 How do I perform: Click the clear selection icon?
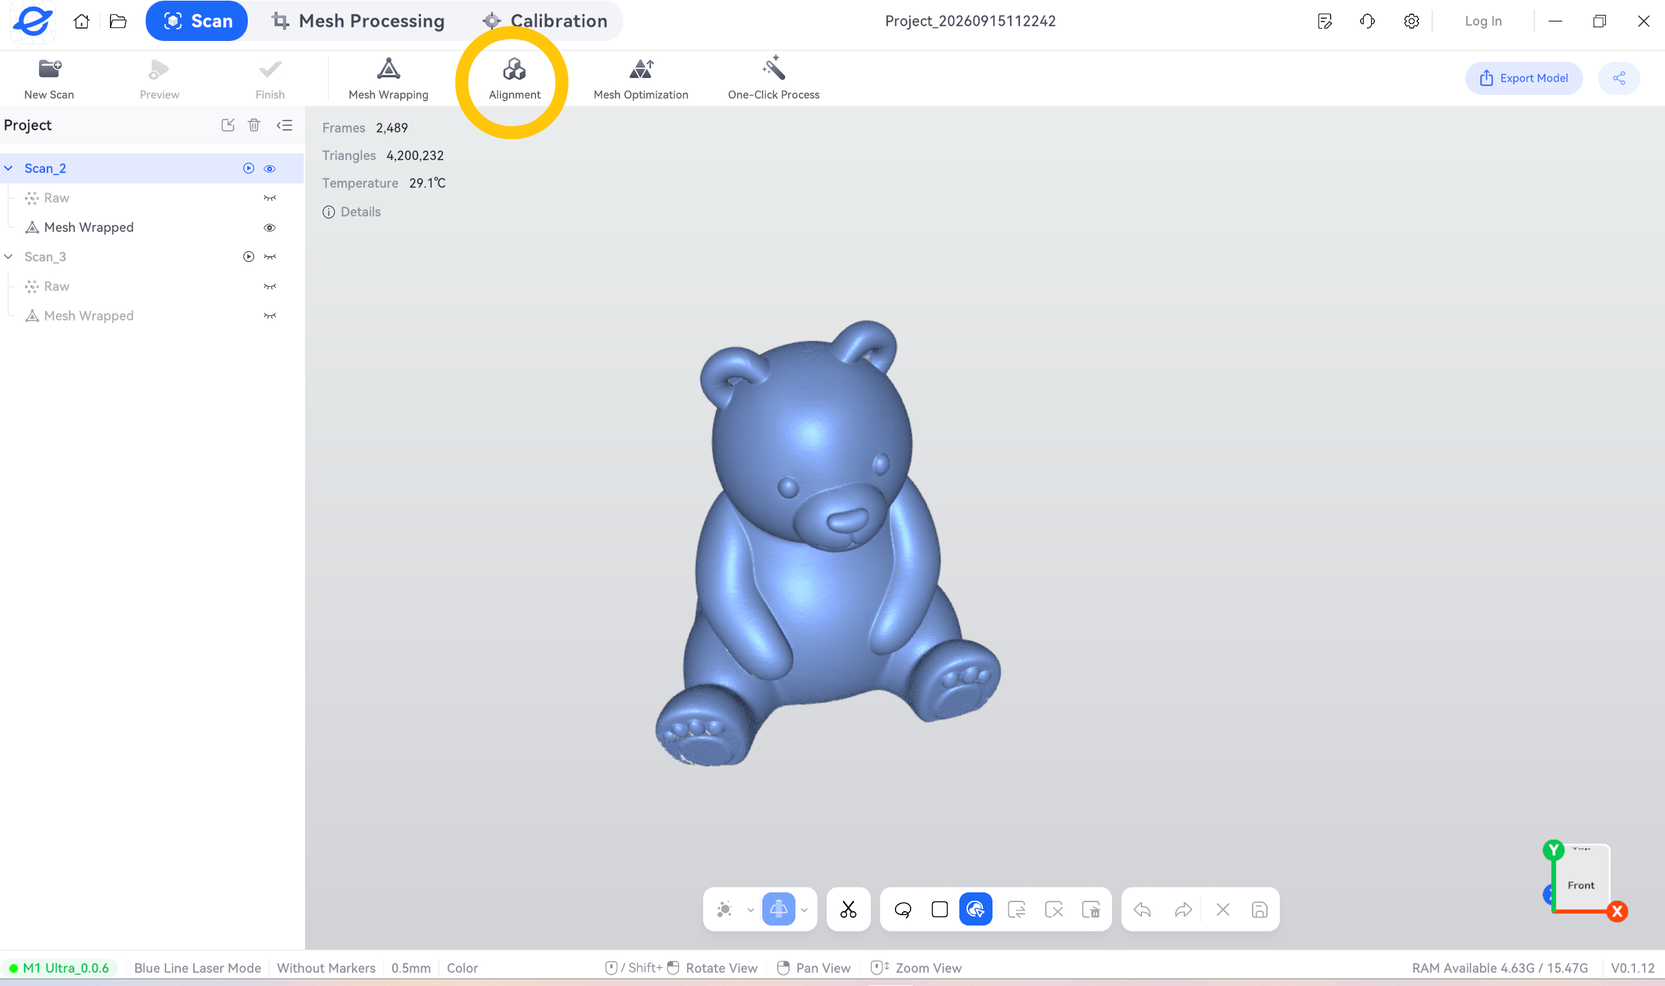(1054, 909)
